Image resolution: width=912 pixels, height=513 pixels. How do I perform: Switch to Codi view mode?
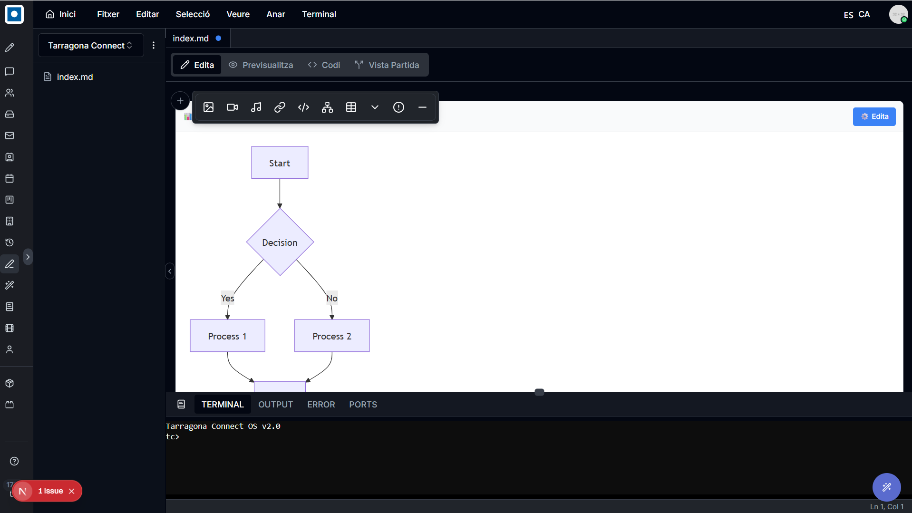[324, 65]
